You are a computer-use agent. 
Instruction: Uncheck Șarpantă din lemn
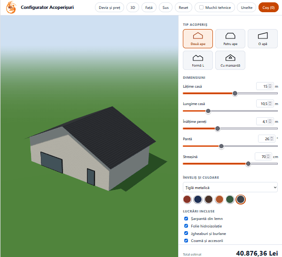tap(186, 219)
